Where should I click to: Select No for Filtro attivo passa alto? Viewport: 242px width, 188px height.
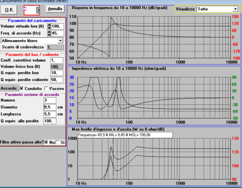click(46, 142)
